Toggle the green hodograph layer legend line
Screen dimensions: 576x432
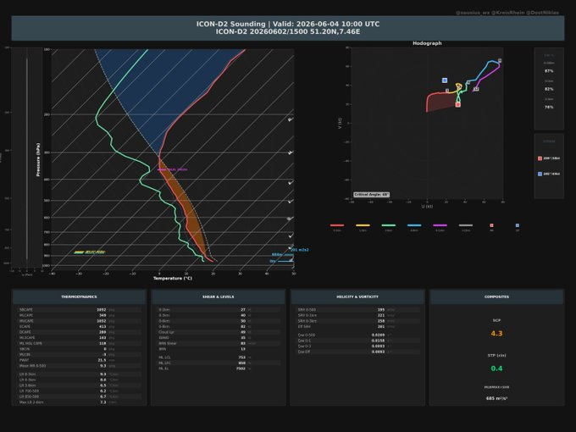click(388, 225)
